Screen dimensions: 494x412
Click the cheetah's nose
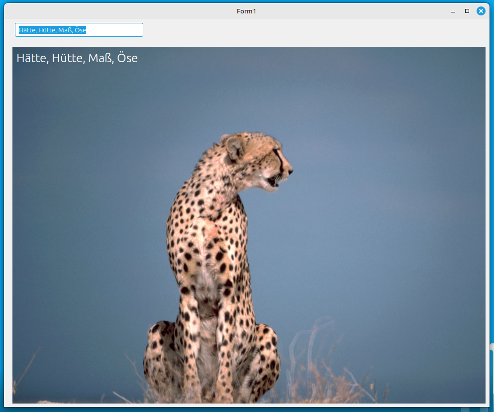coord(290,172)
